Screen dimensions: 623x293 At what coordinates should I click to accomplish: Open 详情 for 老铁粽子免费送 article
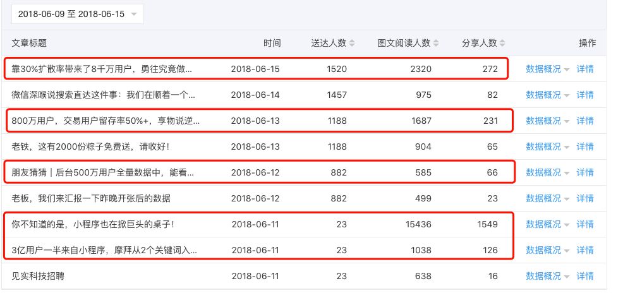pos(585,146)
